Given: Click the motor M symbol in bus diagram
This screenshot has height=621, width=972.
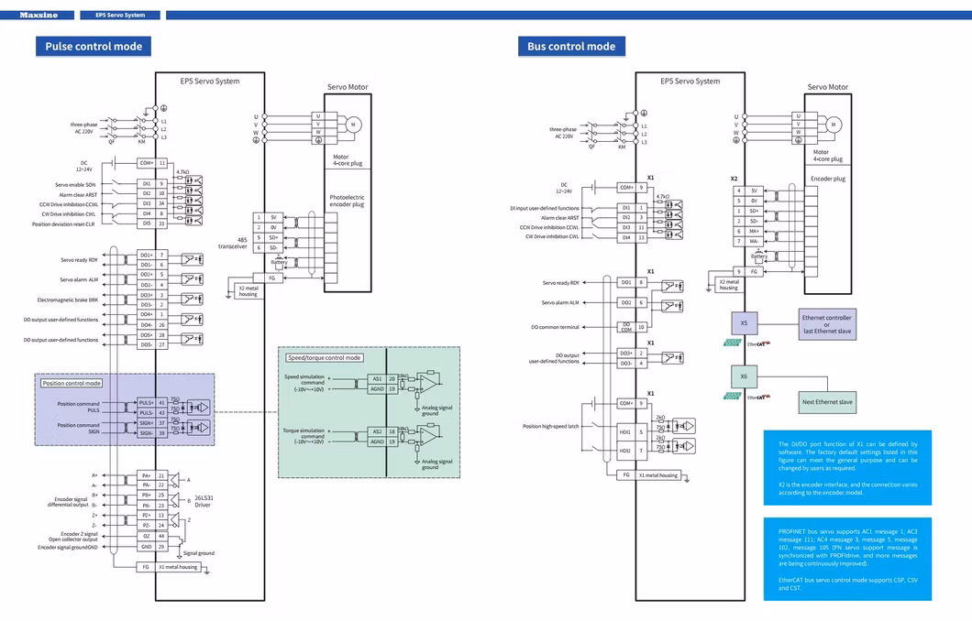Looking at the screenshot, I should coord(834,124).
